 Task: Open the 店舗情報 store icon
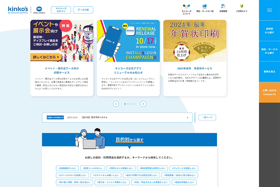[223, 6]
